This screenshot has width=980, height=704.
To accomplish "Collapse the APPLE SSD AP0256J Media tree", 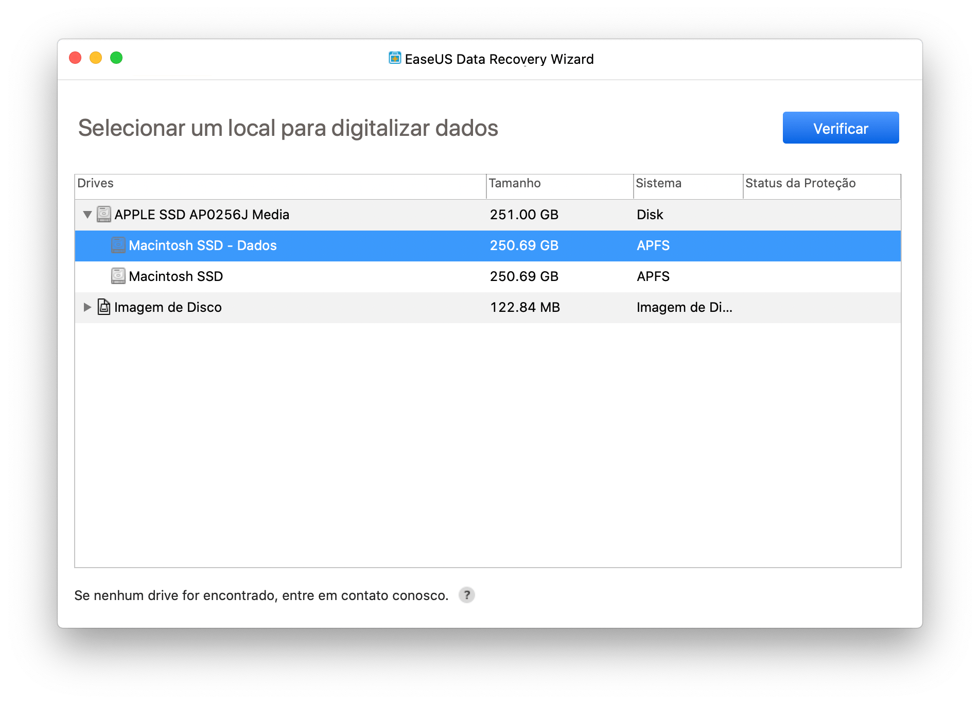I will [x=87, y=215].
